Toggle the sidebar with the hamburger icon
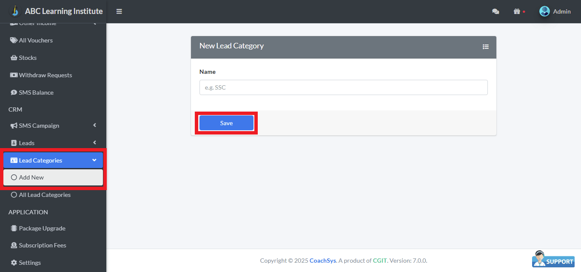This screenshot has width=581, height=272. coord(119,11)
